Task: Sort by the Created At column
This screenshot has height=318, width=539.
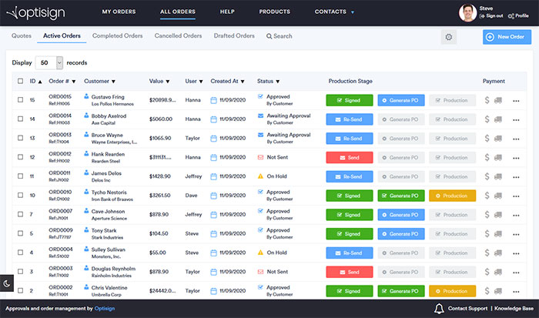Action: (x=227, y=81)
